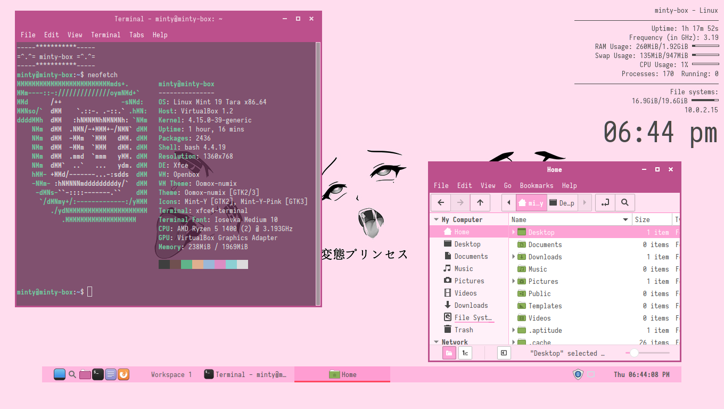Expand the Downloads folder row
Image resolution: width=724 pixels, height=409 pixels.
pyautogui.click(x=514, y=257)
